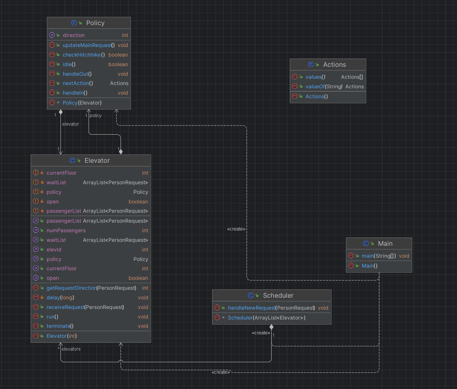Click the elevators association label
Viewport: 457px width, 389px height.
[x=71, y=349]
